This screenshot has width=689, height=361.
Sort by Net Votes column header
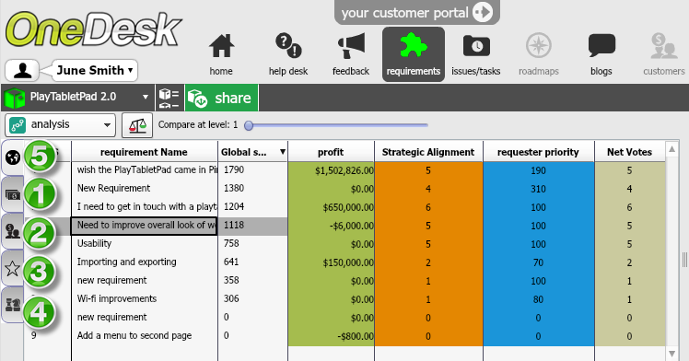630,152
